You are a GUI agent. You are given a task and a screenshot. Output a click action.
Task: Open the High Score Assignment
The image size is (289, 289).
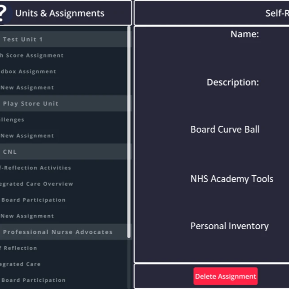[31, 56]
